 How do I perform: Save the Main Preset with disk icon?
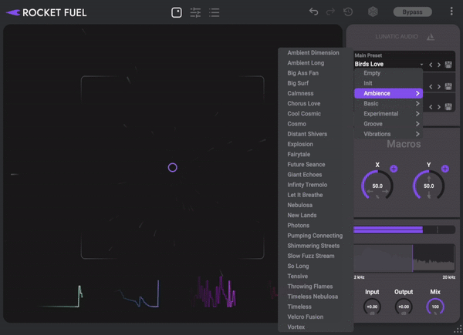[x=448, y=65]
